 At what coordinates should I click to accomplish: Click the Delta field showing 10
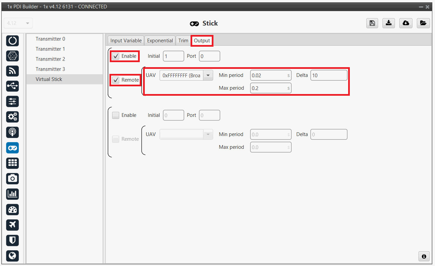(328, 75)
